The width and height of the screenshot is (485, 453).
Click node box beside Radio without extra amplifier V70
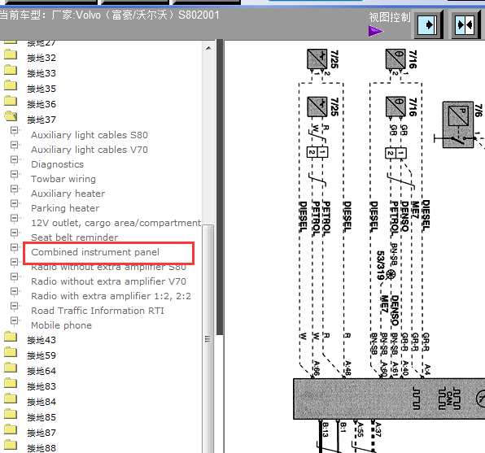click(14, 277)
